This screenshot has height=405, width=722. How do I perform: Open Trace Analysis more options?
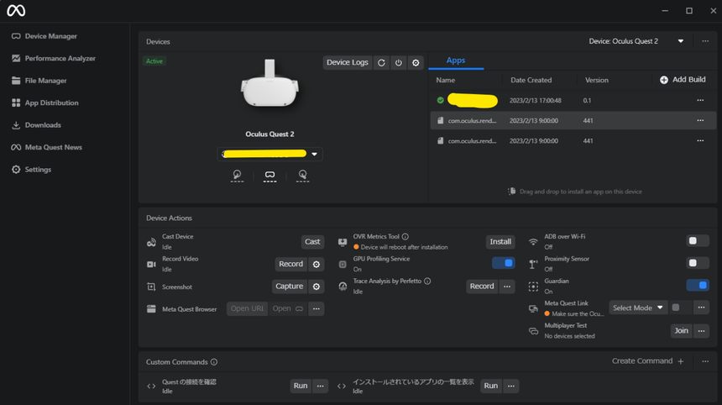pyautogui.click(x=507, y=287)
